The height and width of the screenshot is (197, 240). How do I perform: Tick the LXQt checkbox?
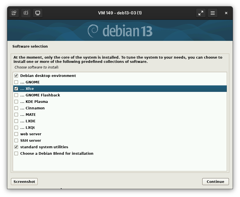pos(16,128)
